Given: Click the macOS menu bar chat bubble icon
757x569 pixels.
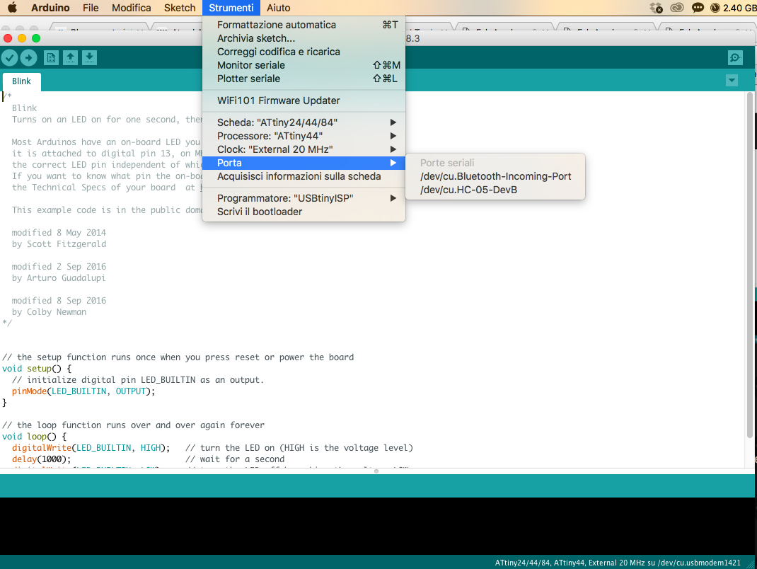Looking at the screenshot, I should point(698,8).
